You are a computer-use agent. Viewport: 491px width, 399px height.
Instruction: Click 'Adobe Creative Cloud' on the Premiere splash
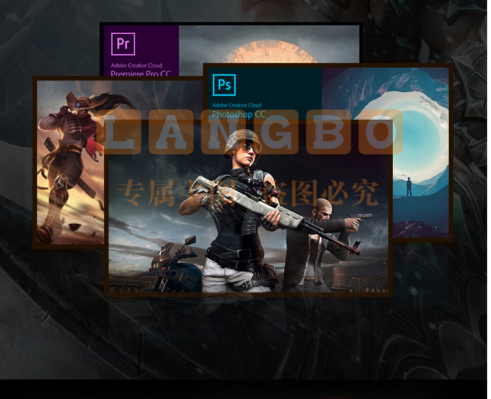(x=136, y=66)
